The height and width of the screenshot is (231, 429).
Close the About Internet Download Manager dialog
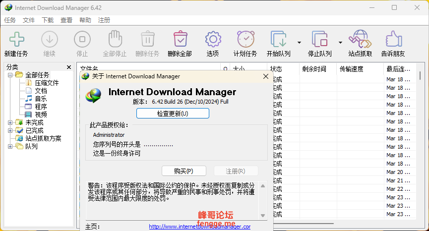tap(266, 76)
